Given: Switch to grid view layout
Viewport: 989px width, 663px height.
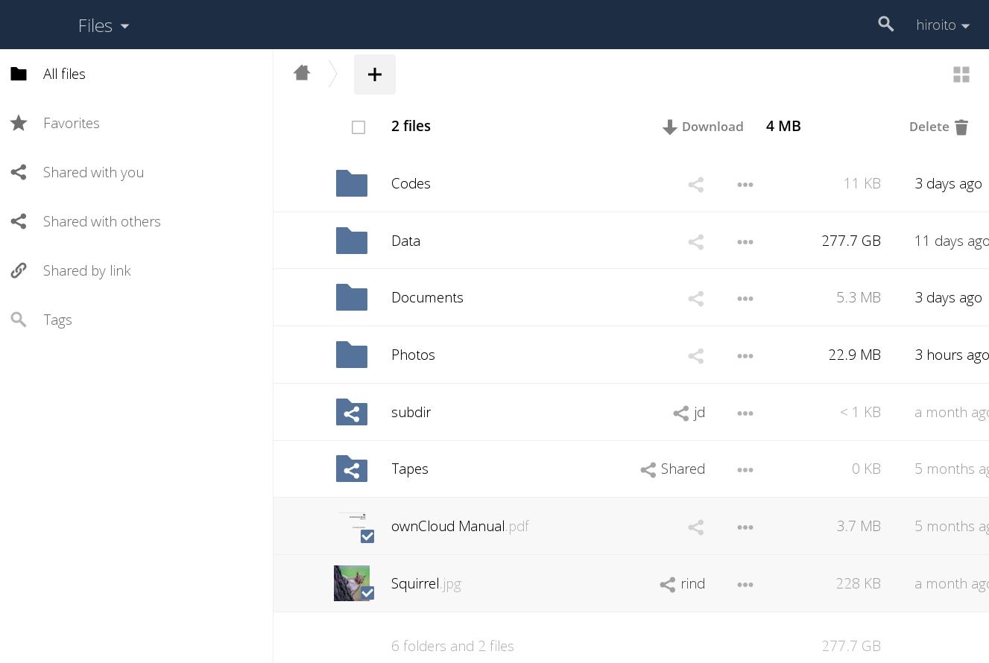Looking at the screenshot, I should (x=961, y=74).
